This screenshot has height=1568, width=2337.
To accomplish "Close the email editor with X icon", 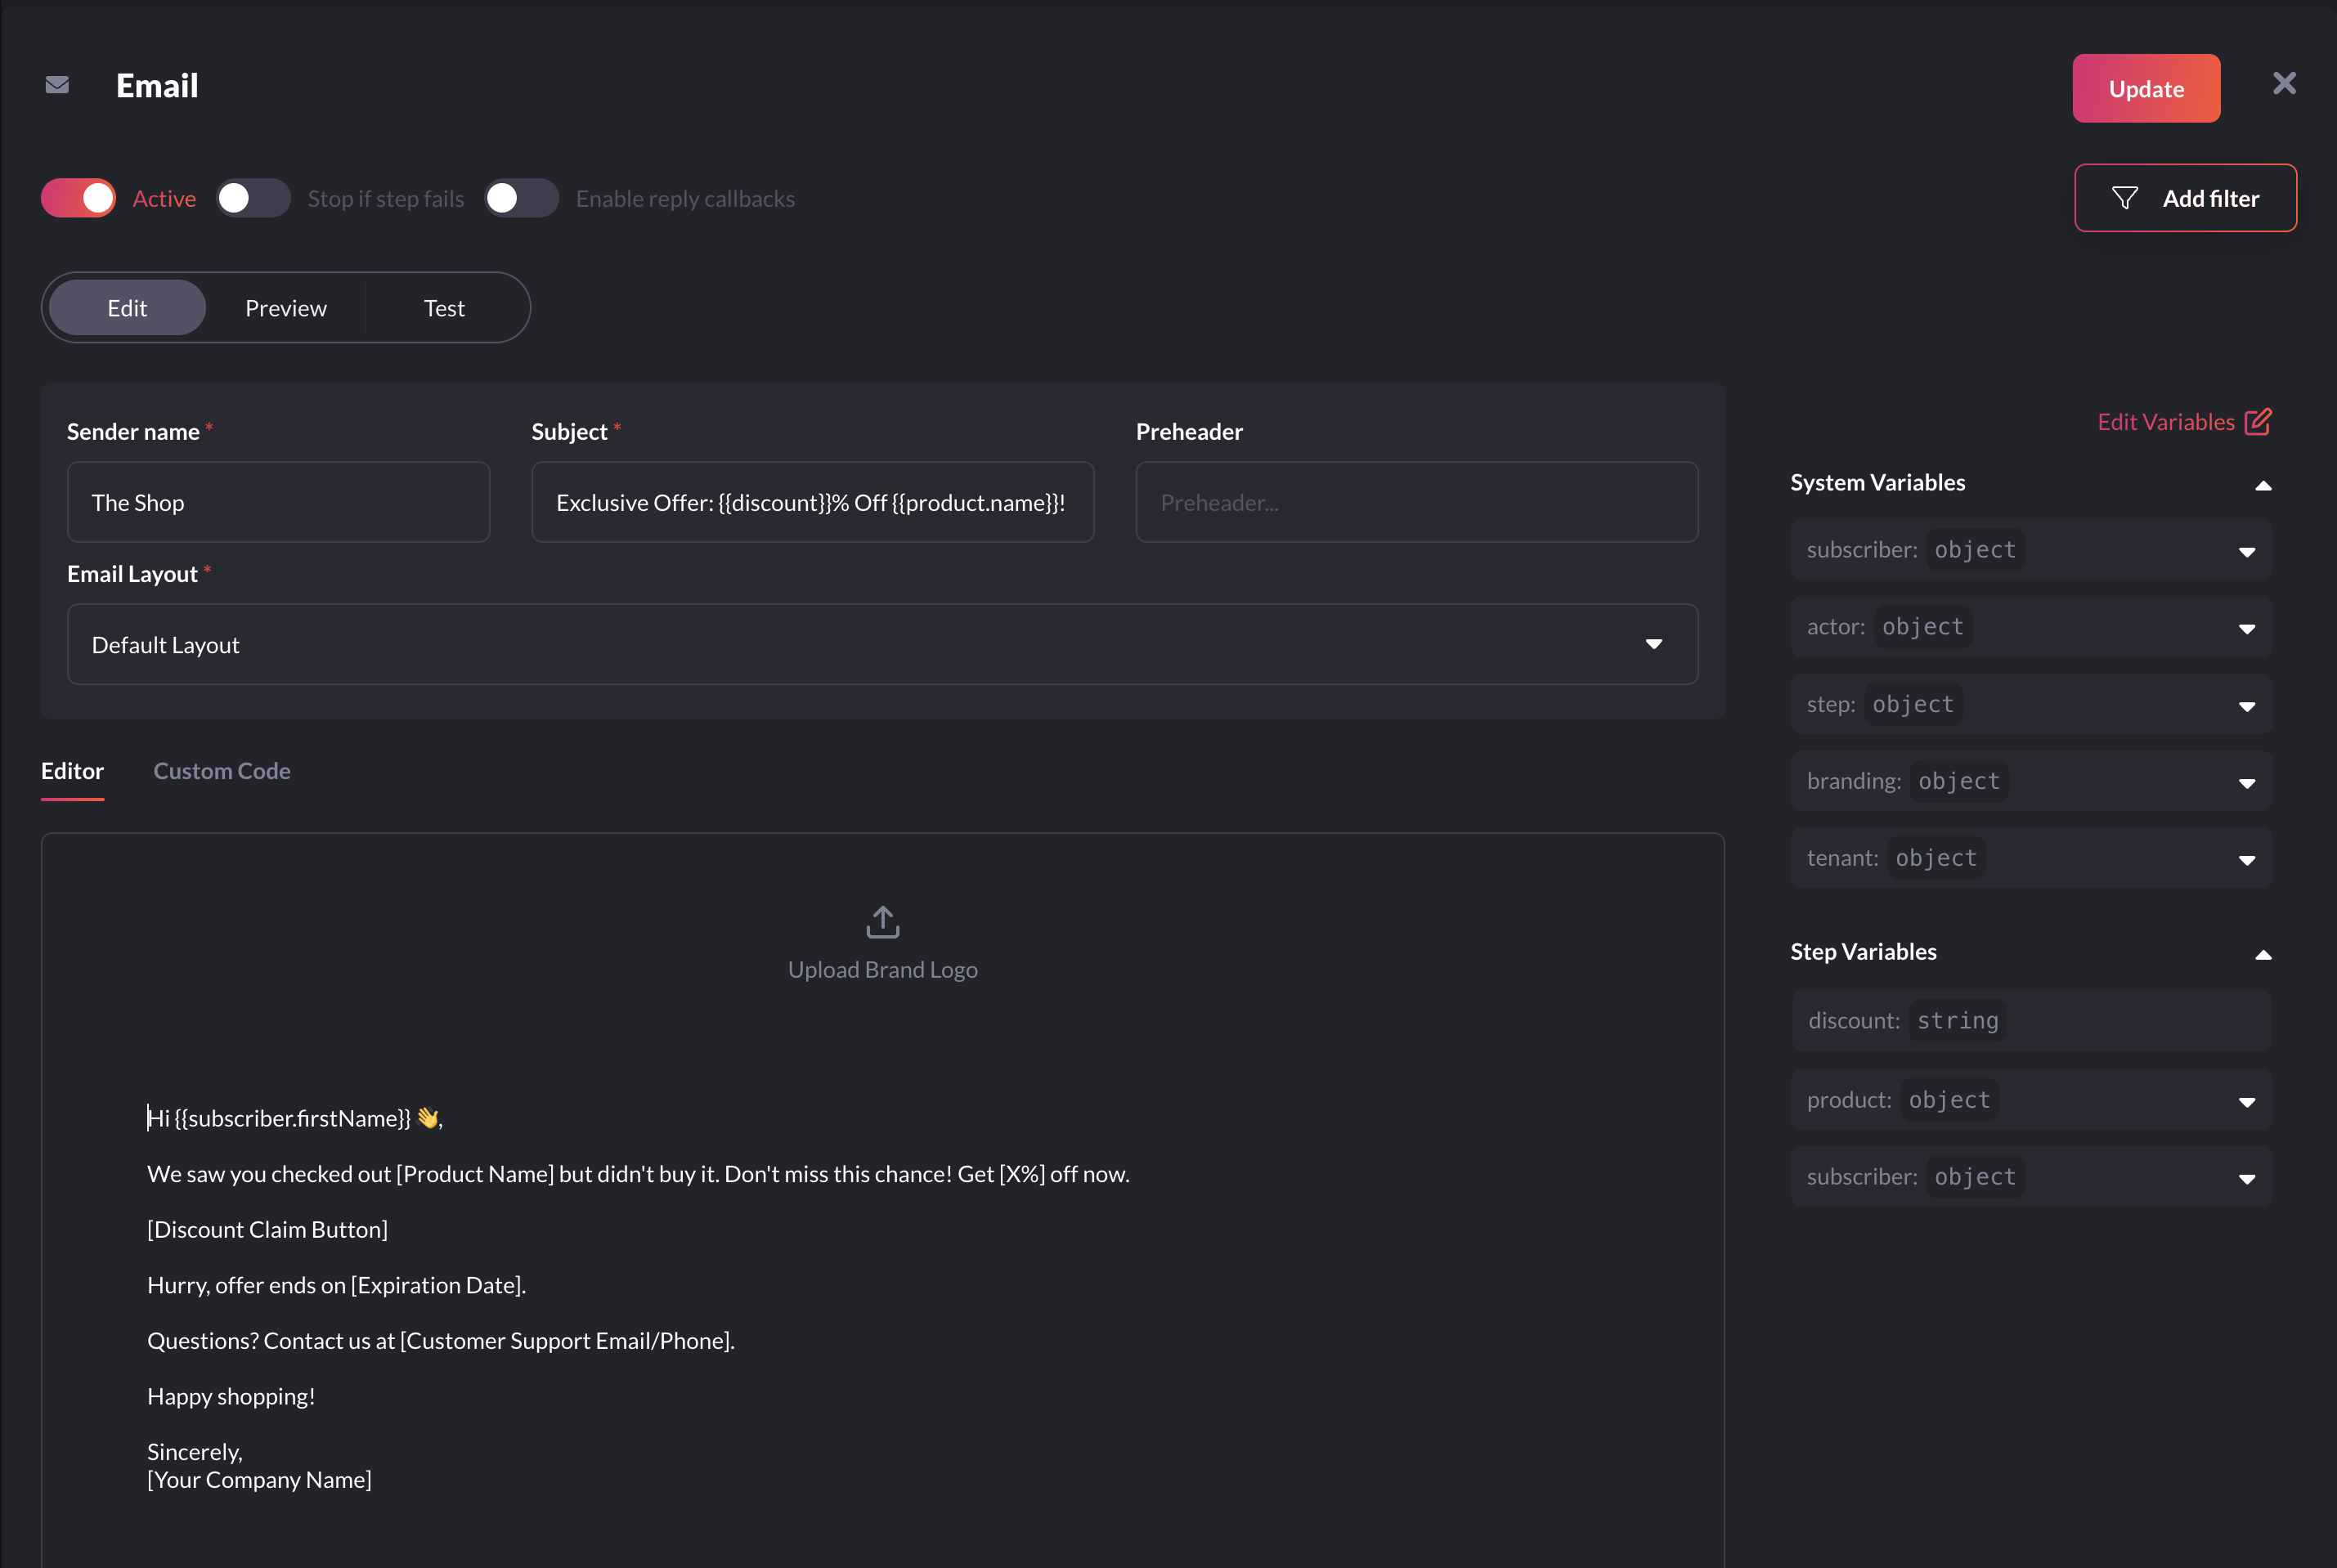I will click(2283, 83).
